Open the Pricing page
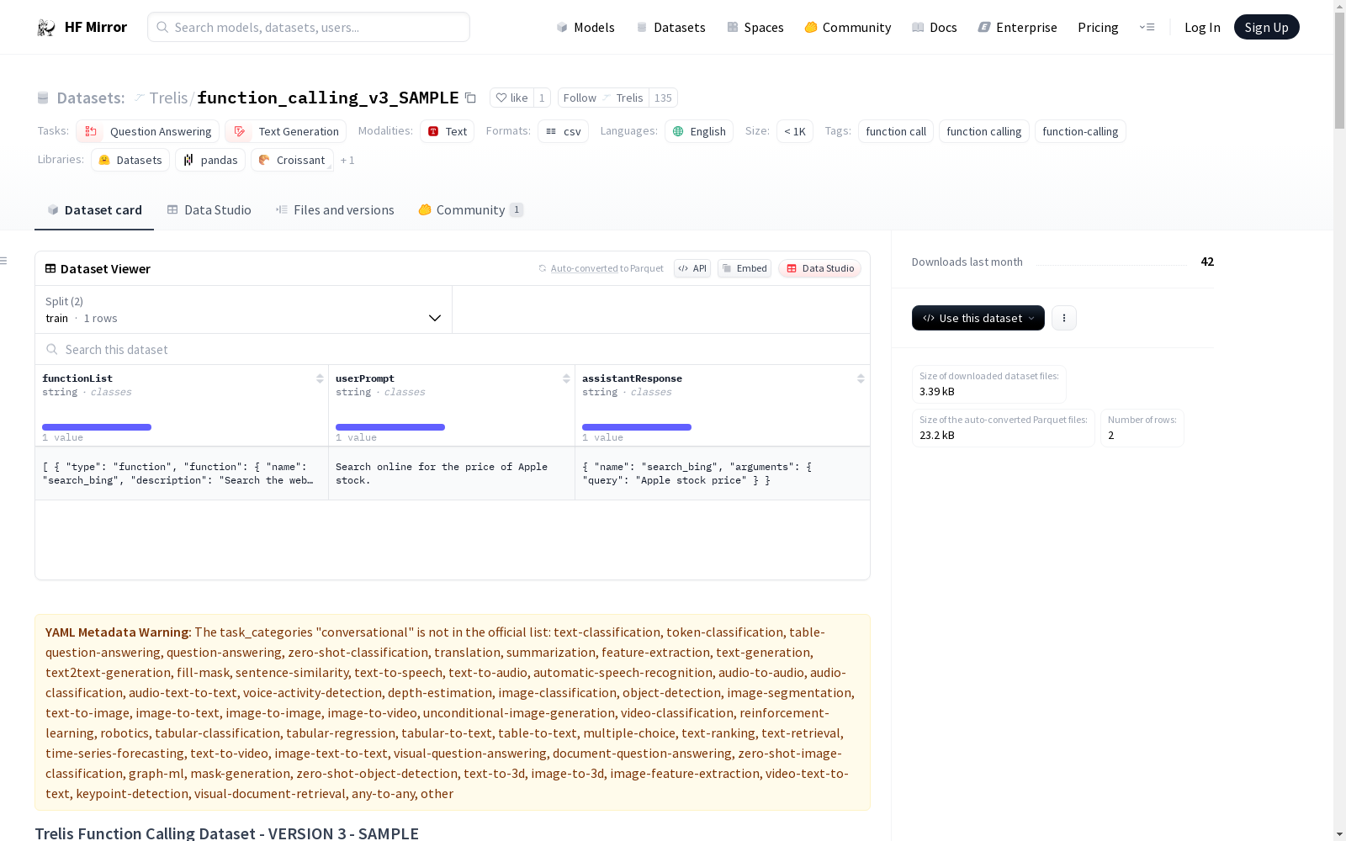 1098,28
